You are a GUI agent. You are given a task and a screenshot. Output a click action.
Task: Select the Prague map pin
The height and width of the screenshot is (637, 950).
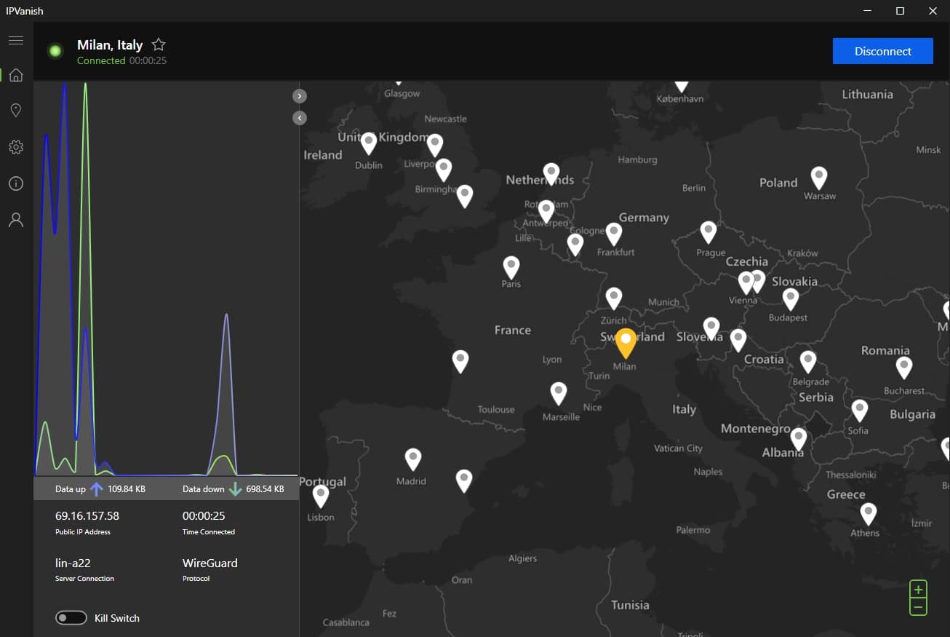pos(708,232)
